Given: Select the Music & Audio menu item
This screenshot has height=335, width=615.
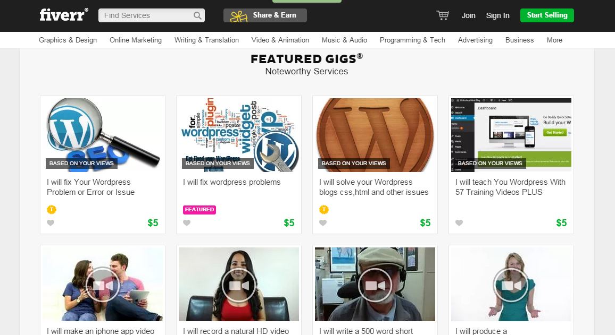Looking at the screenshot, I should pyautogui.click(x=344, y=40).
